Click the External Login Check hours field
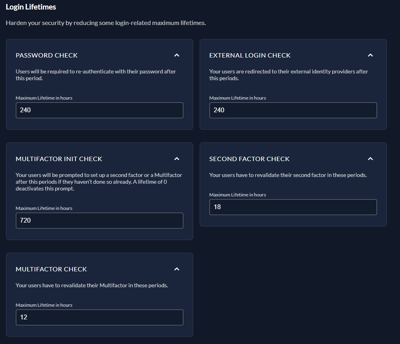 click(293, 110)
